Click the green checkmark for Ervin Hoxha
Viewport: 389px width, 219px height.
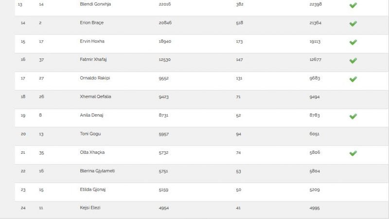coord(353,42)
